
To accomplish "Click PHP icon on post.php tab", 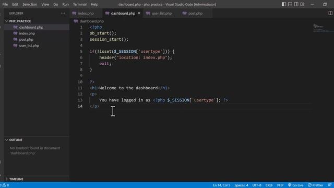I will [x=184, y=13].
